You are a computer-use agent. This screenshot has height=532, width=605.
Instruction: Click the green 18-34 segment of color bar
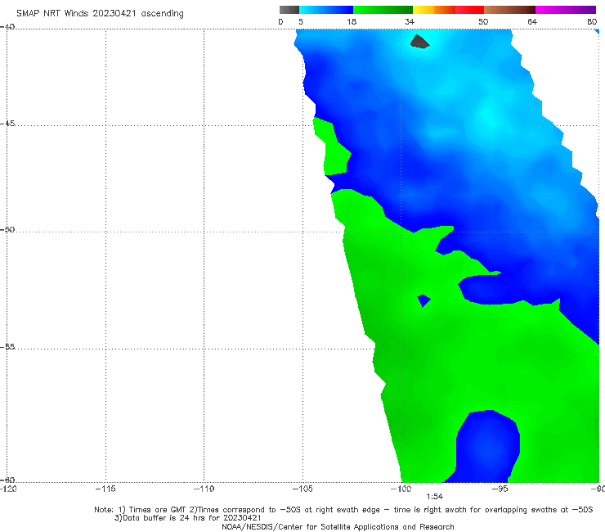(x=383, y=10)
